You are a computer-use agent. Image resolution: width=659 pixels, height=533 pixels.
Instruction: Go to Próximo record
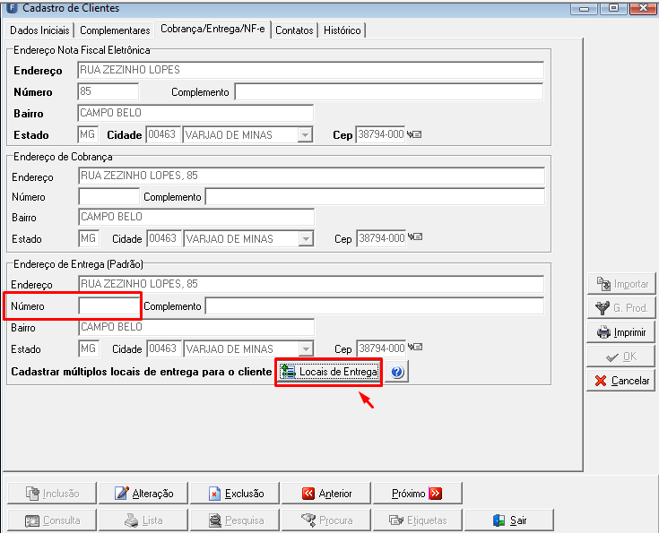[418, 494]
